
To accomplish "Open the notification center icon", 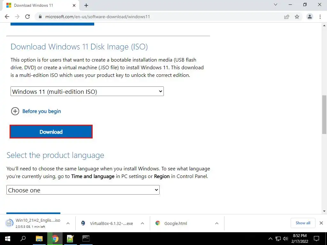I will pyautogui.click(x=316, y=239).
